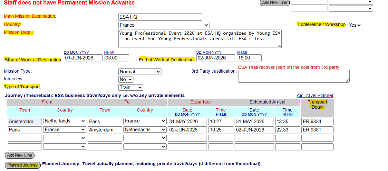Click the scheduled arrival time 22:33 field
Screen dimensions: 388x171
[x=287, y=130]
